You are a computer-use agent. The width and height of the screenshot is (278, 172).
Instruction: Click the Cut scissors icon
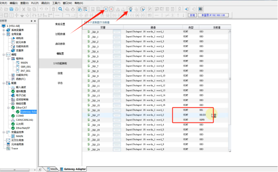click(23, 9)
